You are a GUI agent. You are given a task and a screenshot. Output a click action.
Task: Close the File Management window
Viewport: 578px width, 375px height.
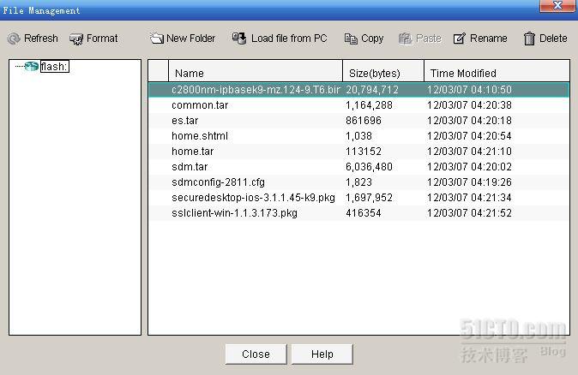click(557, 5)
